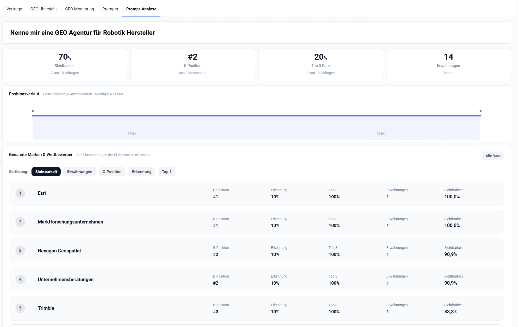The width and height of the screenshot is (518, 327).
Task: Open the Sichtbarkeit 70% stat card
Action: click(65, 65)
